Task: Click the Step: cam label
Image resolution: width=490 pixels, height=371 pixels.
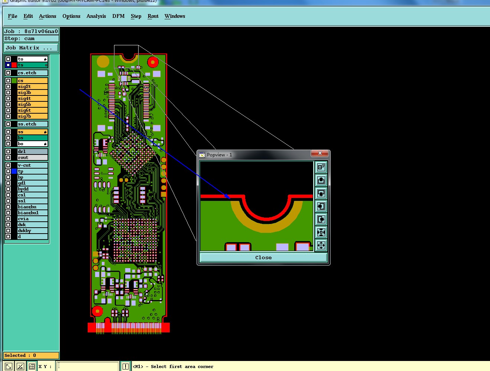Action: (x=31, y=39)
